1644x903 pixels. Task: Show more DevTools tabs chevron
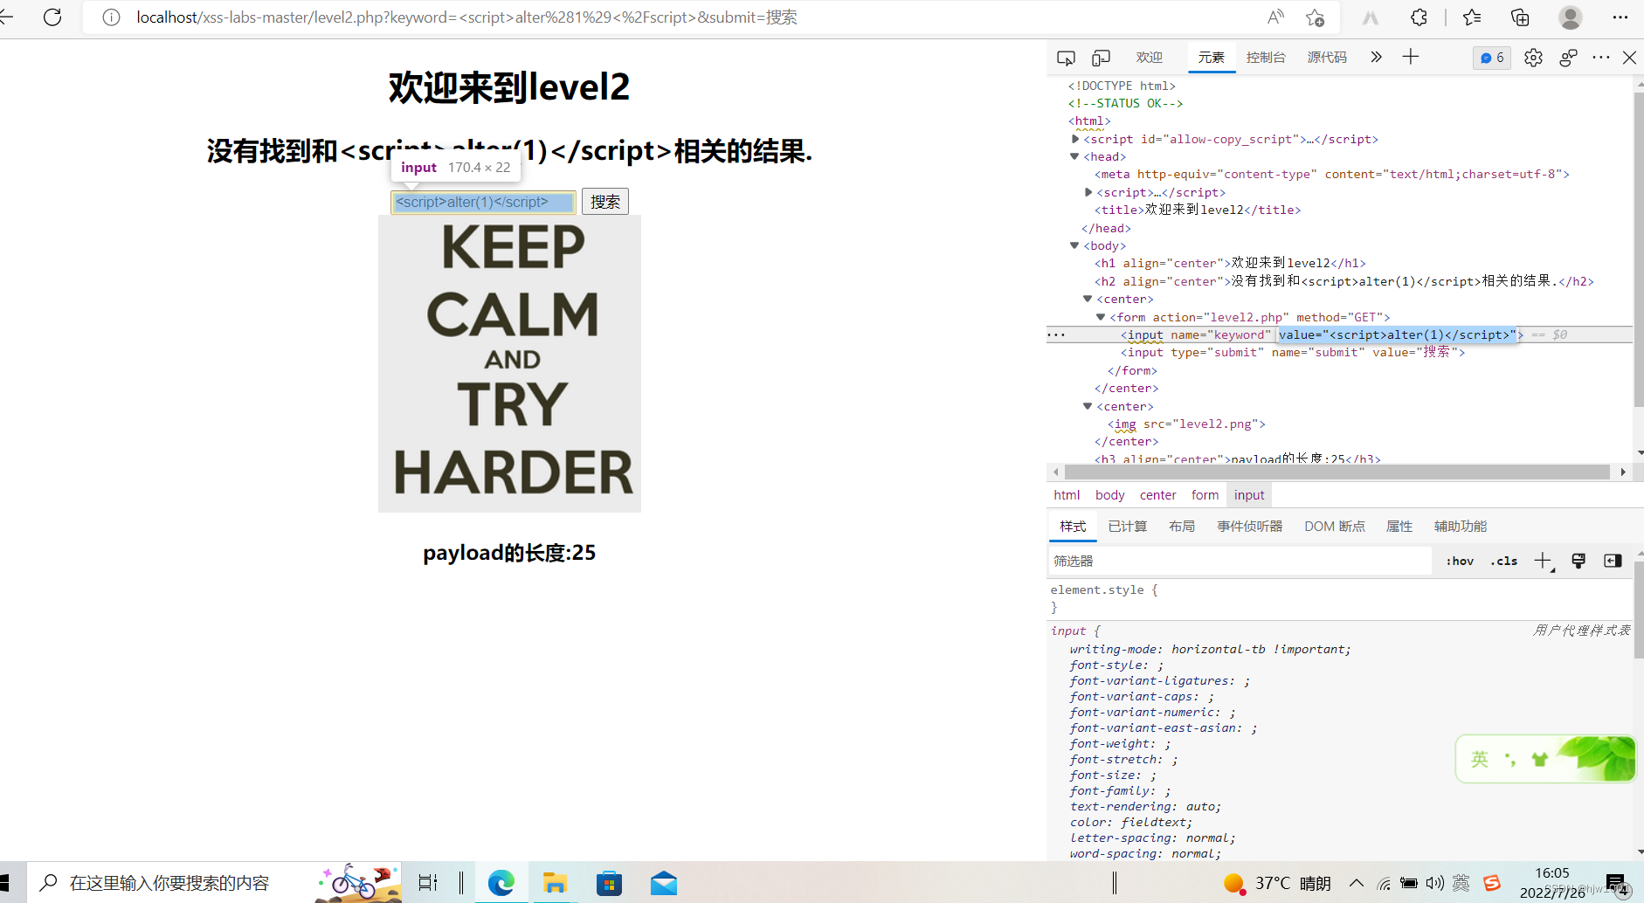[1377, 57]
